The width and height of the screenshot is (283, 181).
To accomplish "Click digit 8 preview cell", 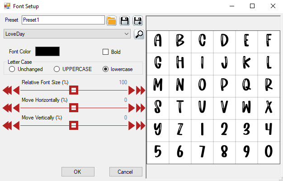I will (x=224, y=152).
